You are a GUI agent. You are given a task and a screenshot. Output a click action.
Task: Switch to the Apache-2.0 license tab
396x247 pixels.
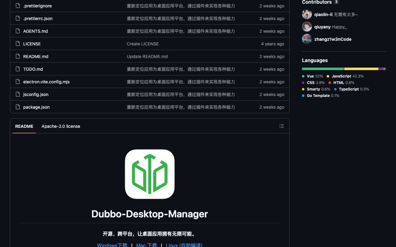click(x=61, y=126)
